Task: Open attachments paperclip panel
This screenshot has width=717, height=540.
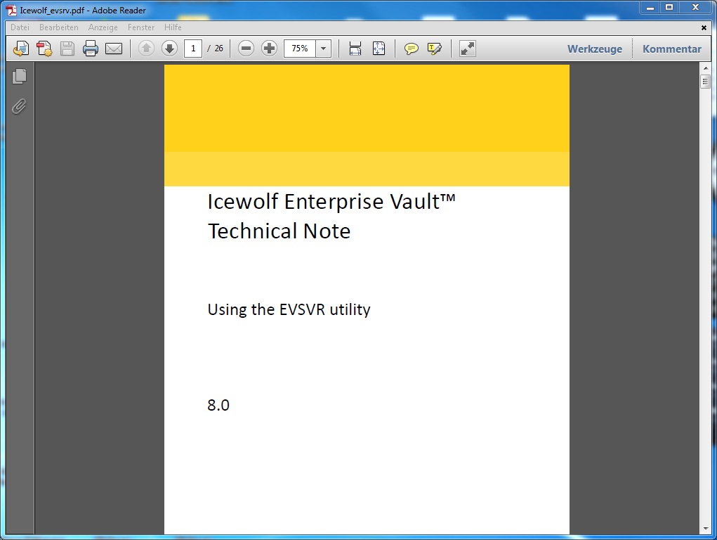Action: (19, 106)
